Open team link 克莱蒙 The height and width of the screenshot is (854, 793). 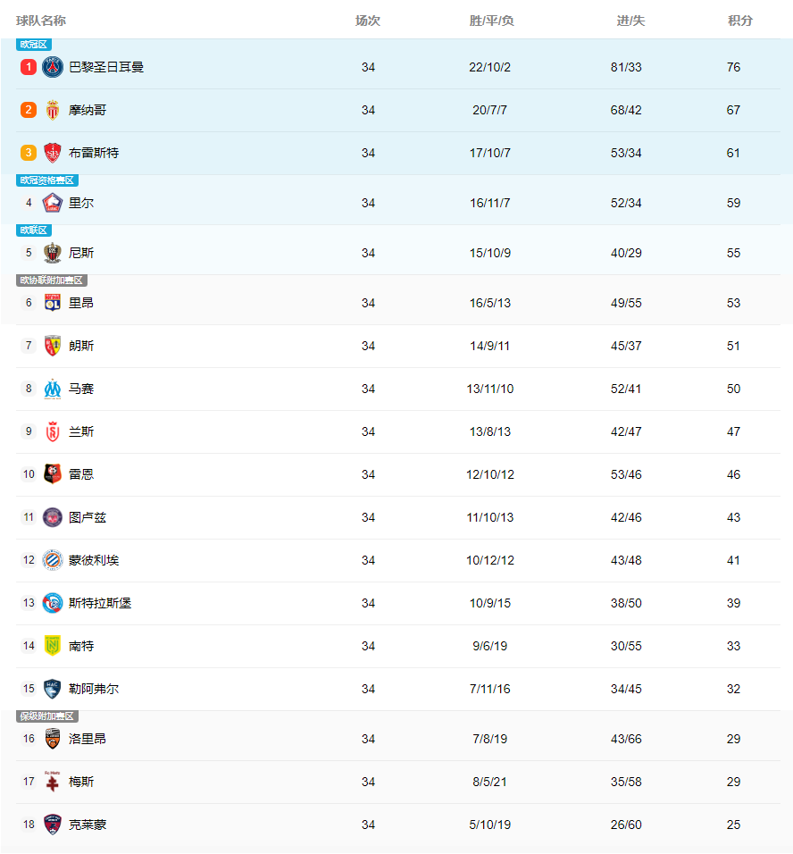pos(88,825)
